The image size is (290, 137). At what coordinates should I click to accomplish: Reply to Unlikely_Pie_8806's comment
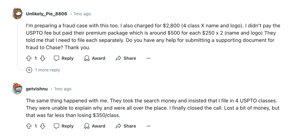click(x=64, y=58)
